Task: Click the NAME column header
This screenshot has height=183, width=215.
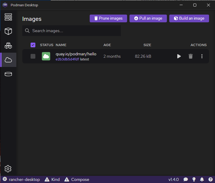Action: pyautogui.click(x=61, y=45)
